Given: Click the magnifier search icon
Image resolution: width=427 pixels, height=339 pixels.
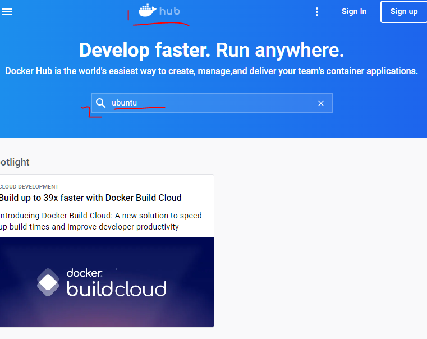Looking at the screenshot, I should click(x=100, y=103).
